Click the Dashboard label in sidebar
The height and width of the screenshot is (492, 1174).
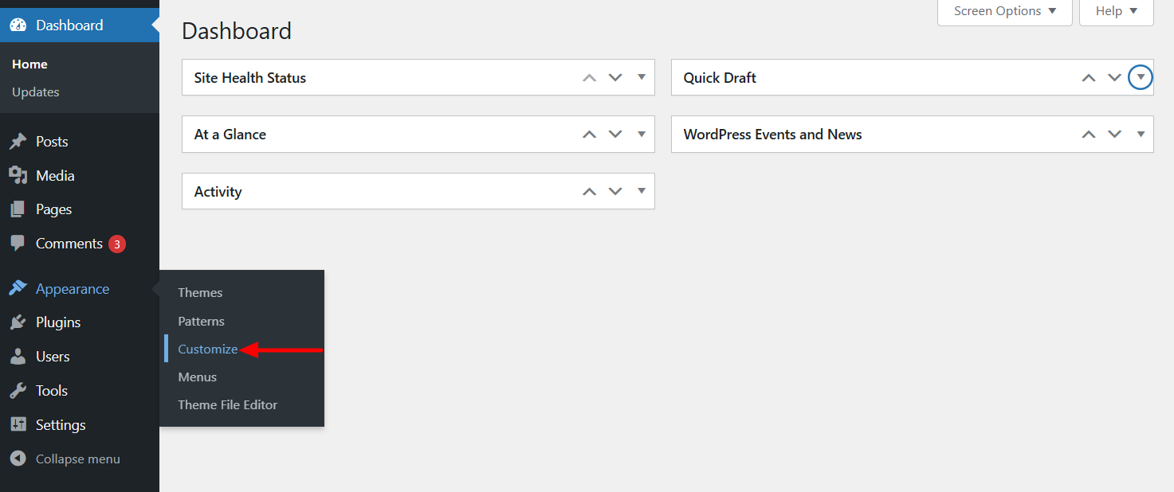69,25
